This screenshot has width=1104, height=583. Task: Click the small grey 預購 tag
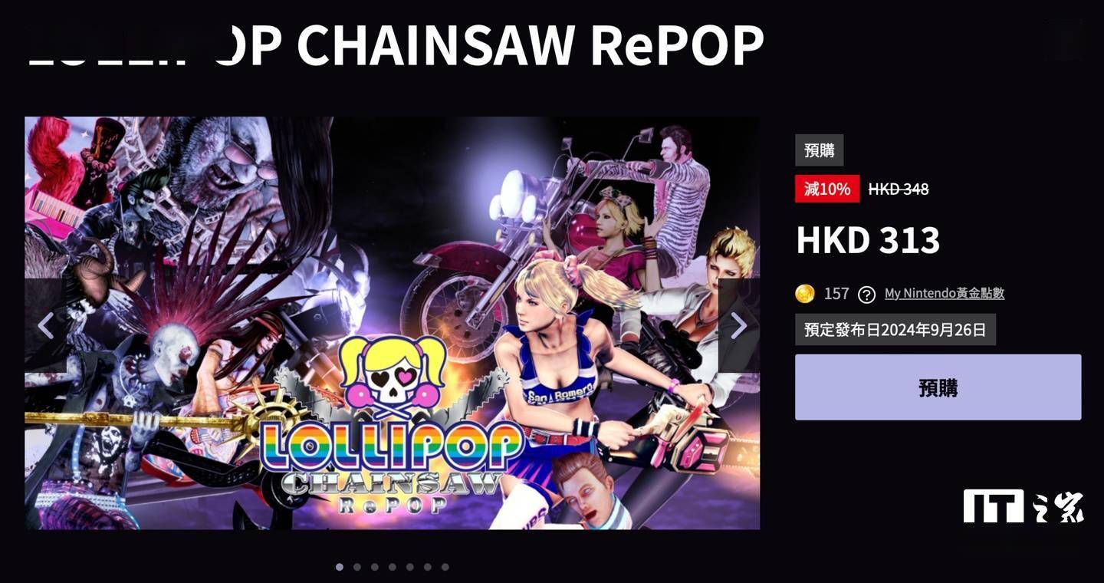pyautogui.click(x=820, y=150)
